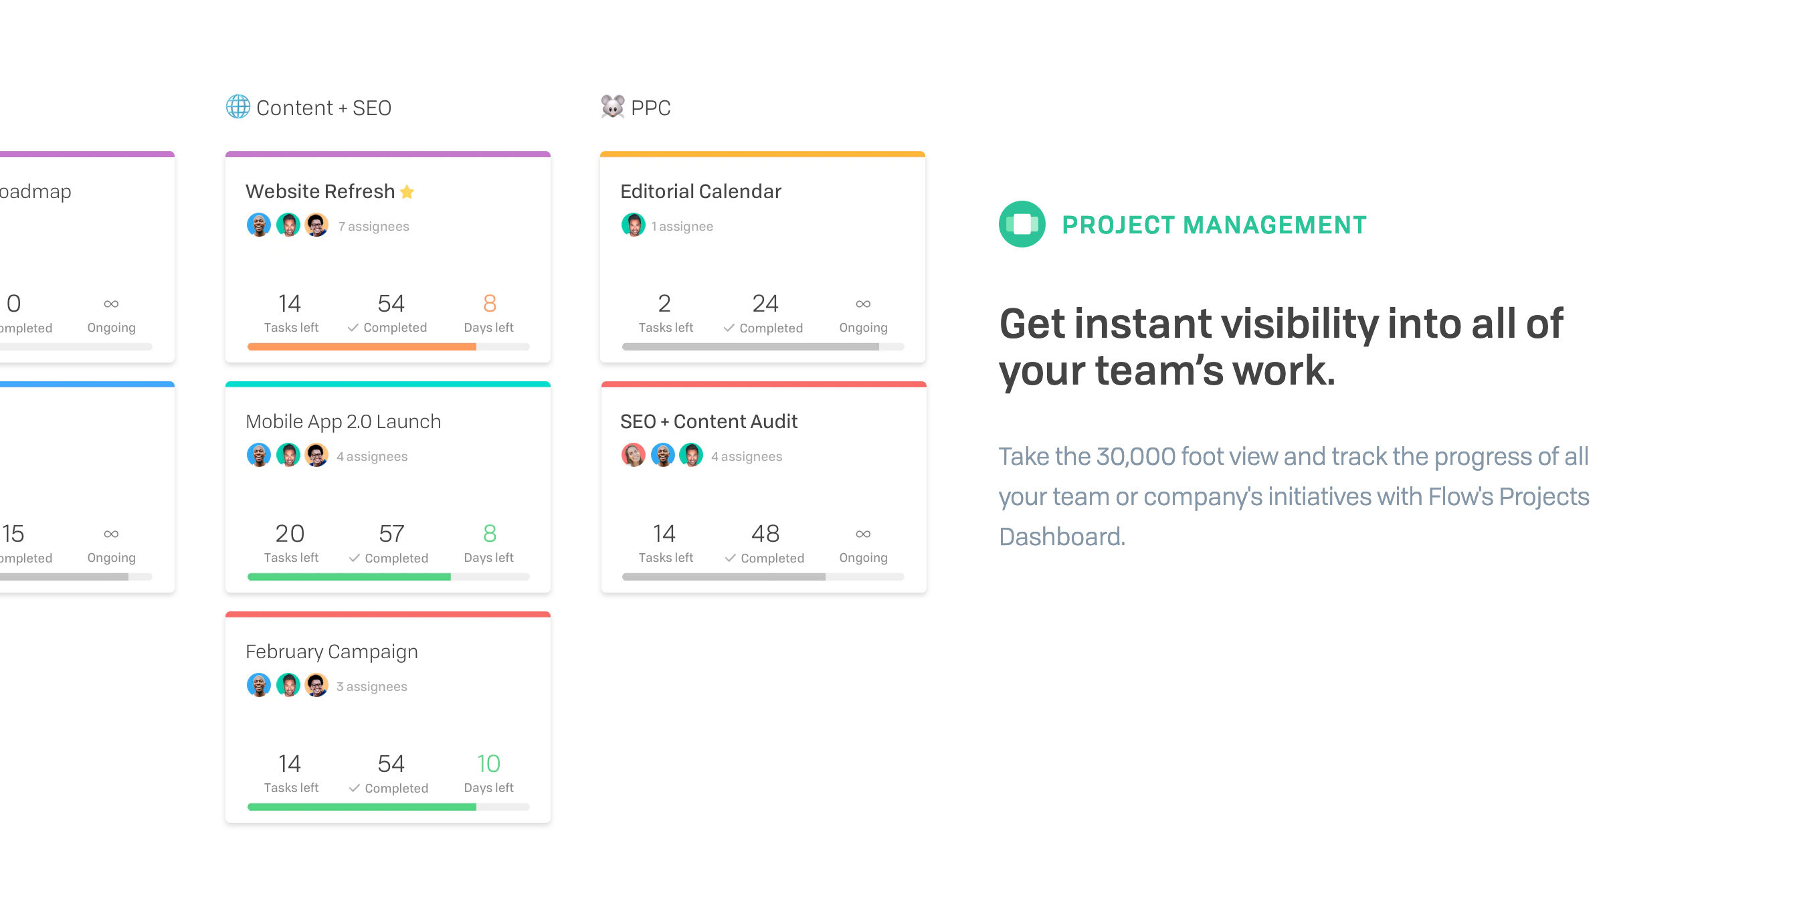Click checkmark beside Completed on Mobile App Launch
The width and height of the screenshot is (1797, 911).
pyautogui.click(x=355, y=558)
